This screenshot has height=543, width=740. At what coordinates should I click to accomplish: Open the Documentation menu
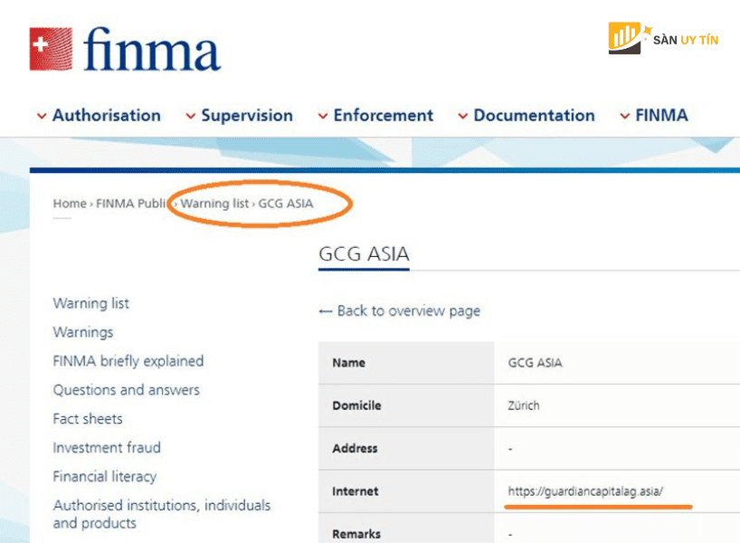tap(534, 115)
